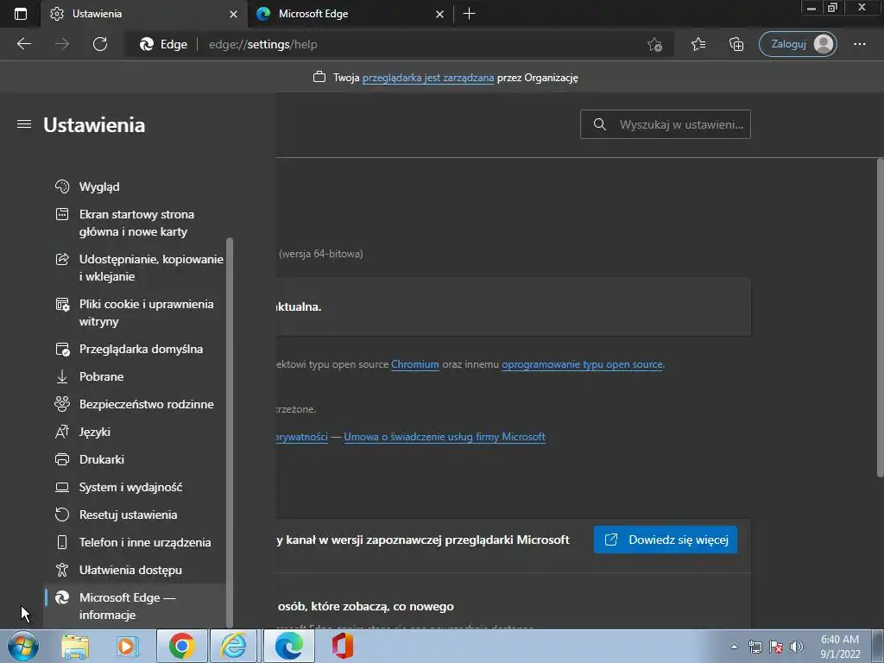Open System i wydajność section
Viewport: 884px width, 663px height.
tap(131, 487)
